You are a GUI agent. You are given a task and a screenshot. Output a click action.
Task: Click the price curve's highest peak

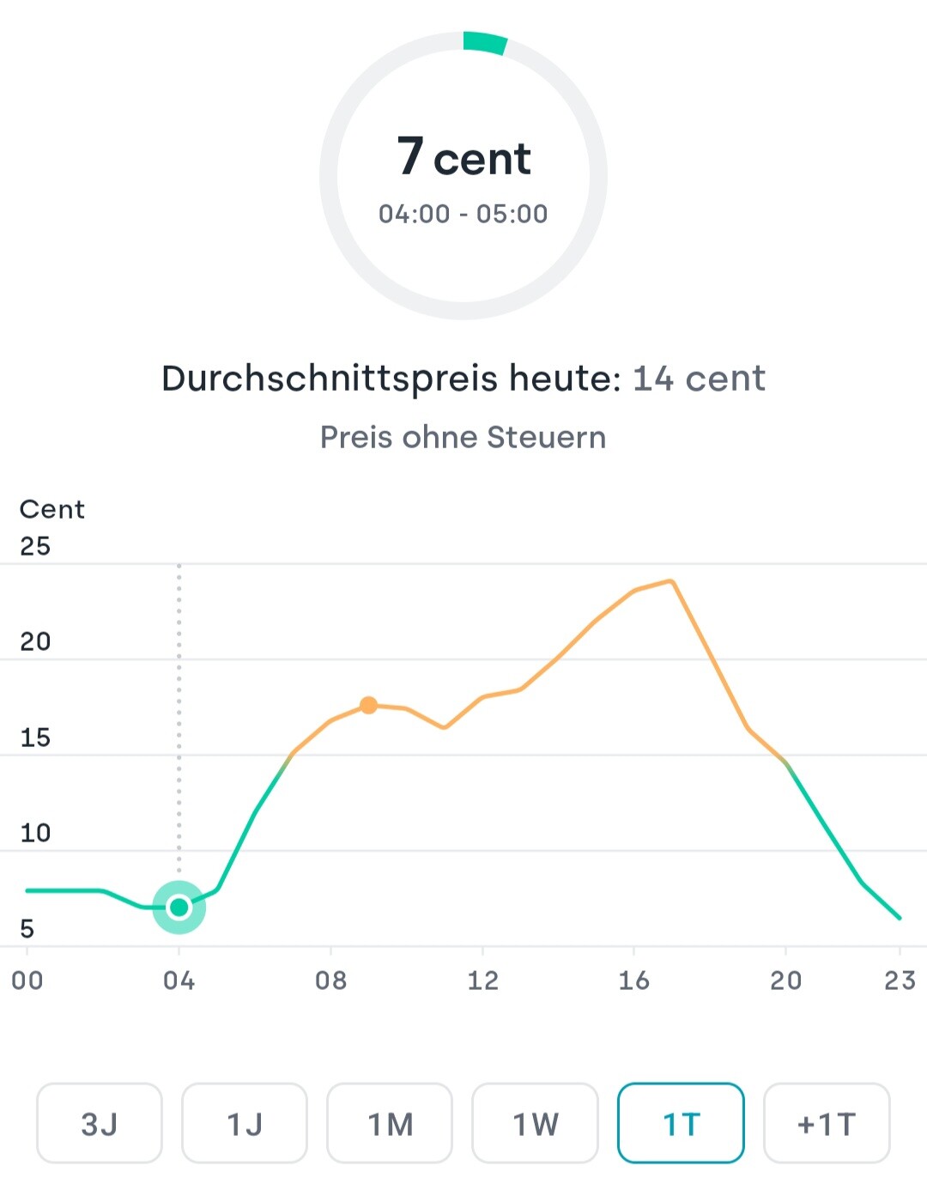[x=671, y=581]
